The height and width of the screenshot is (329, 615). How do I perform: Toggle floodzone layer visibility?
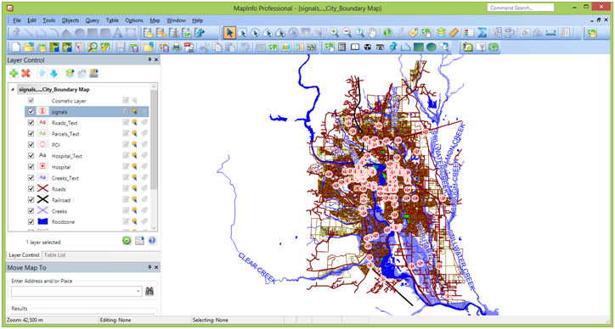click(x=31, y=221)
